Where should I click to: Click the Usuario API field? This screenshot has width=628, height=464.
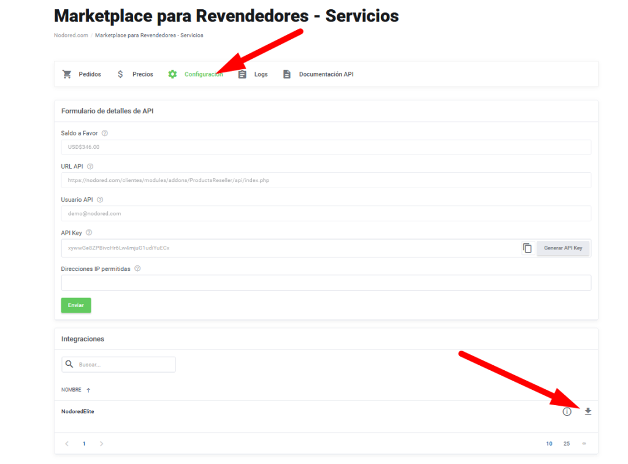pos(326,214)
